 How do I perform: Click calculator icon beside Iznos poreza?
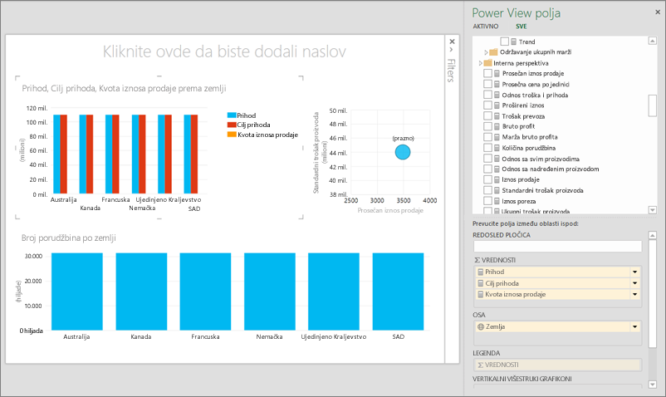[x=497, y=201]
